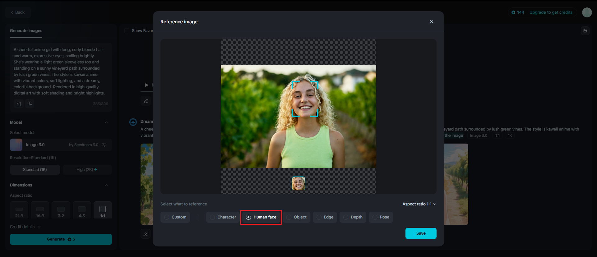
Task: Select the Character reference option
Action: [223, 217]
